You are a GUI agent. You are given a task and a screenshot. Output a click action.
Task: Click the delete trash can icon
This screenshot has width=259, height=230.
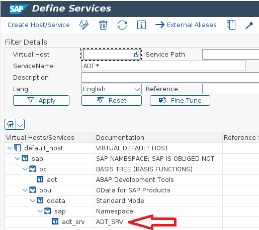(103, 25)
